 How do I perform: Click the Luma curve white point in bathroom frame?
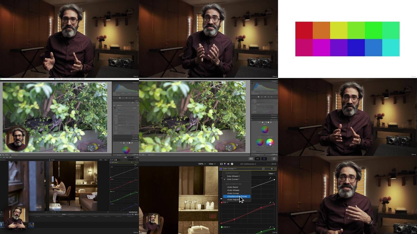274,180
